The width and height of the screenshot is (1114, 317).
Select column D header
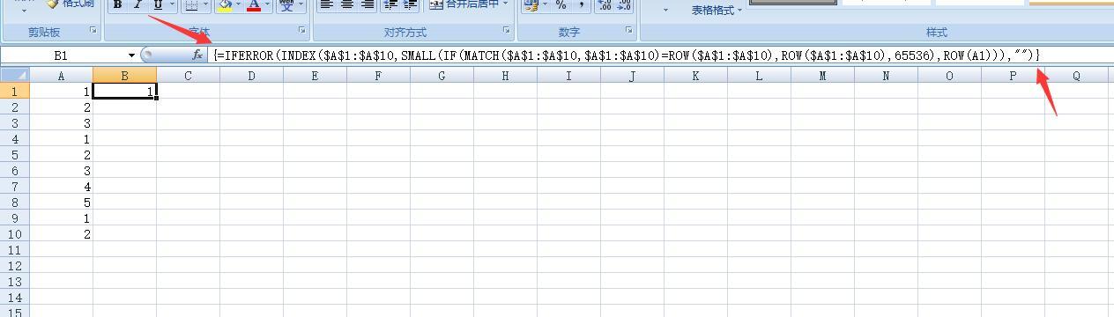tap(251, 76)
